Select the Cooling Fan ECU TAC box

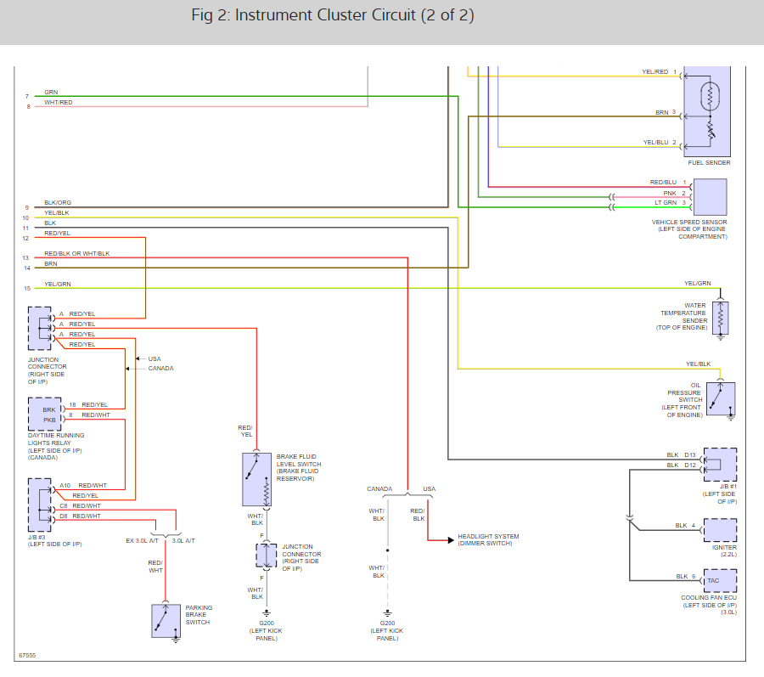(x=720, y=580)
